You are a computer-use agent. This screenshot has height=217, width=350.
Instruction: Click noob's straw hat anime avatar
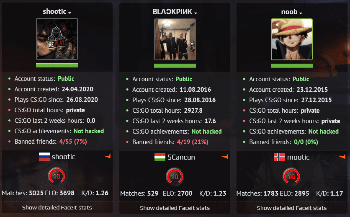click(291, 39)
